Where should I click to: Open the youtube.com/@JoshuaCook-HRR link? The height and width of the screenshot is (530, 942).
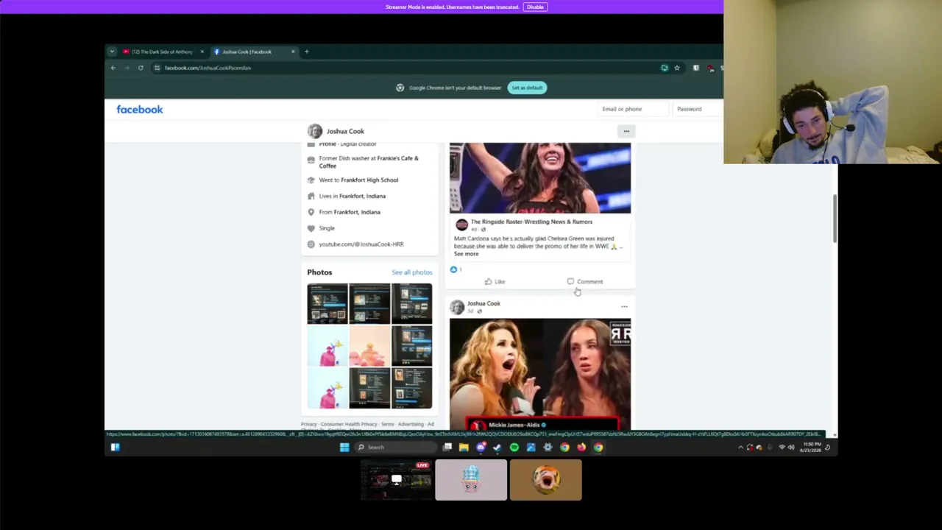361,244
